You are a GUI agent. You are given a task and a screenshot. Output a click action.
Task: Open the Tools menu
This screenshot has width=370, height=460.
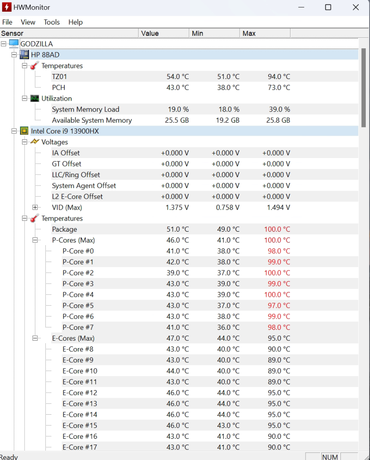coord(52,22)
